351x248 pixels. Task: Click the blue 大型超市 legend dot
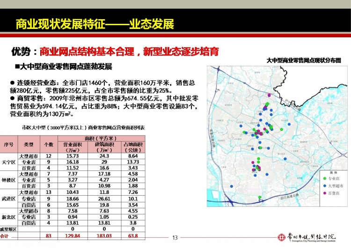click(325, 186)
